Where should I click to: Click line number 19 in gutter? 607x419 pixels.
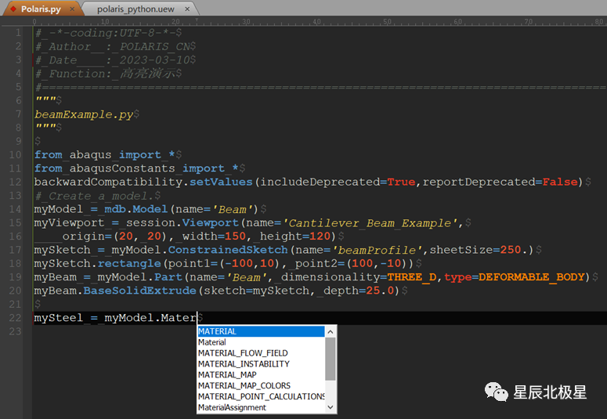click(x=15, y=277)
